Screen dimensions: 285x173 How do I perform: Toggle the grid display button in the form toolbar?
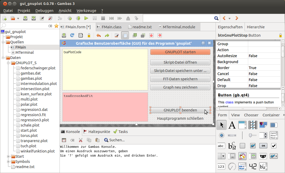tap(125, 35)
